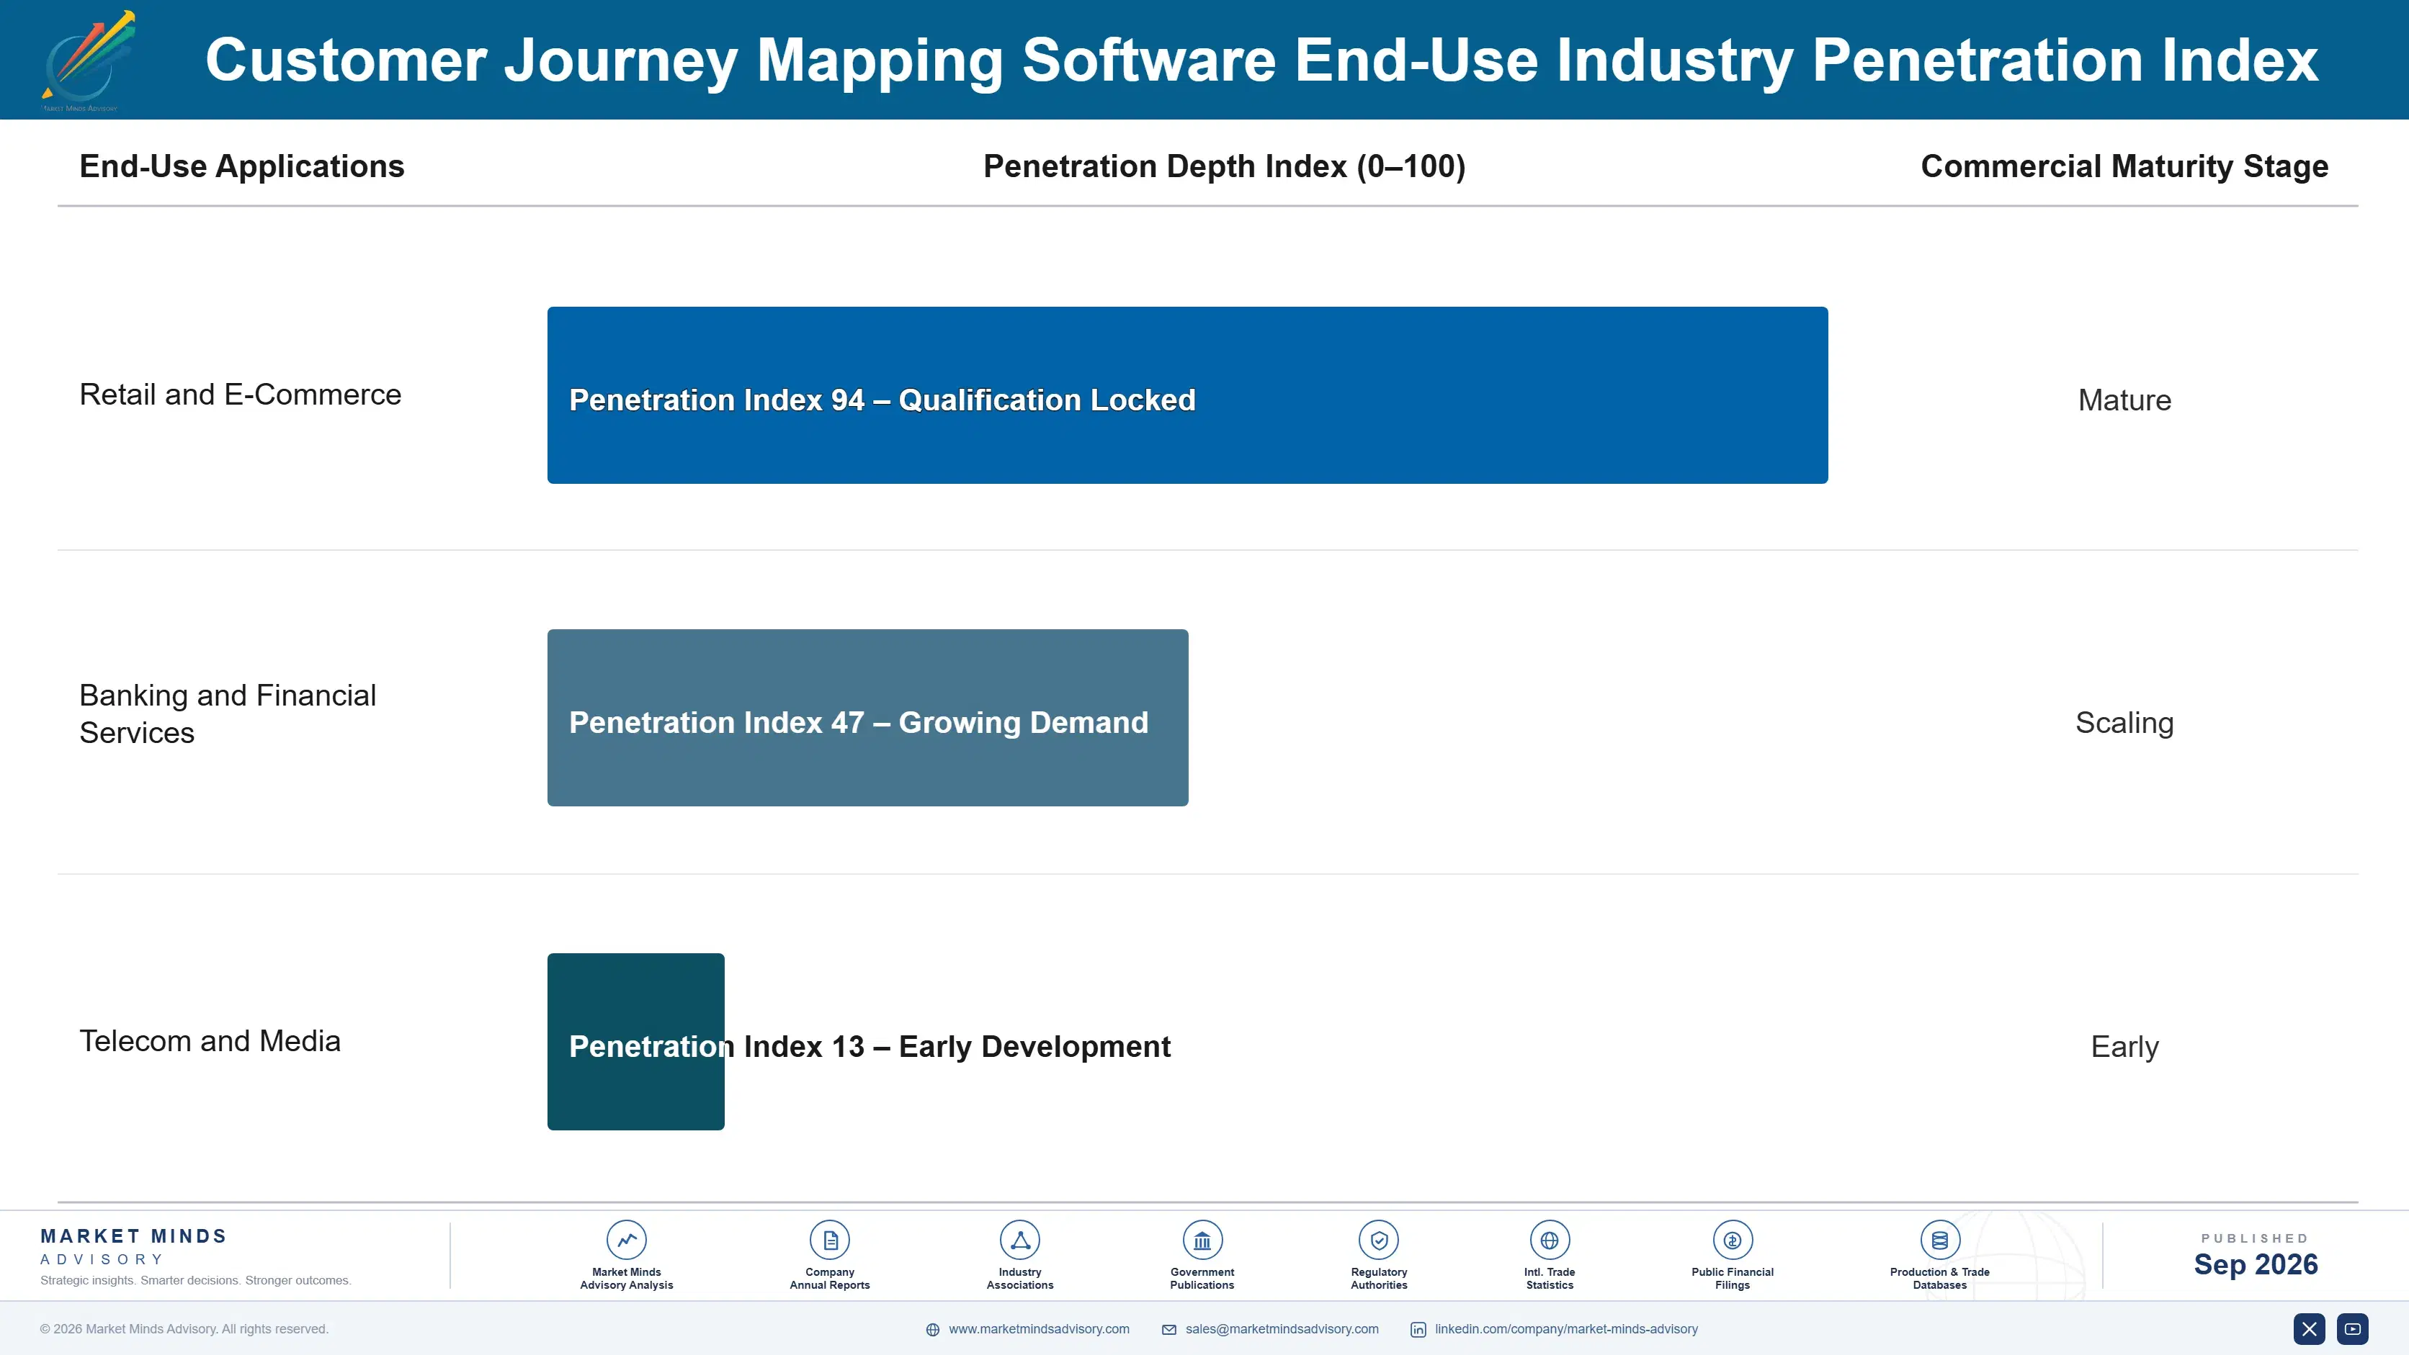Click the Mature maturity stage value
This screenshot has height=1355, width=2409.
click(x=2124, y=400)
